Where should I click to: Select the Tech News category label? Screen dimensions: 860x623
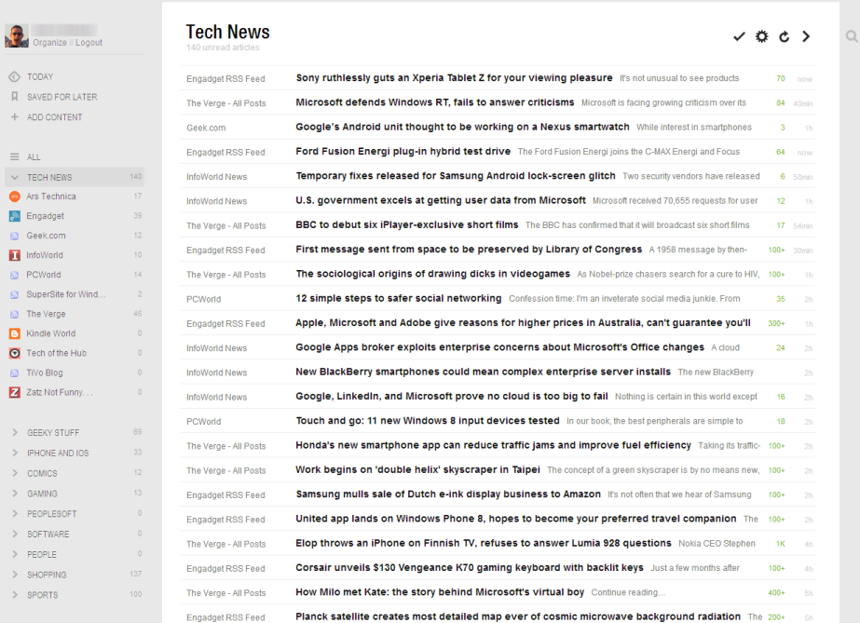[x=49, y=178]
